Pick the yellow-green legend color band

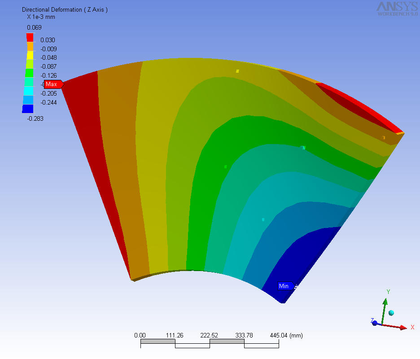(x=30, y=64)
